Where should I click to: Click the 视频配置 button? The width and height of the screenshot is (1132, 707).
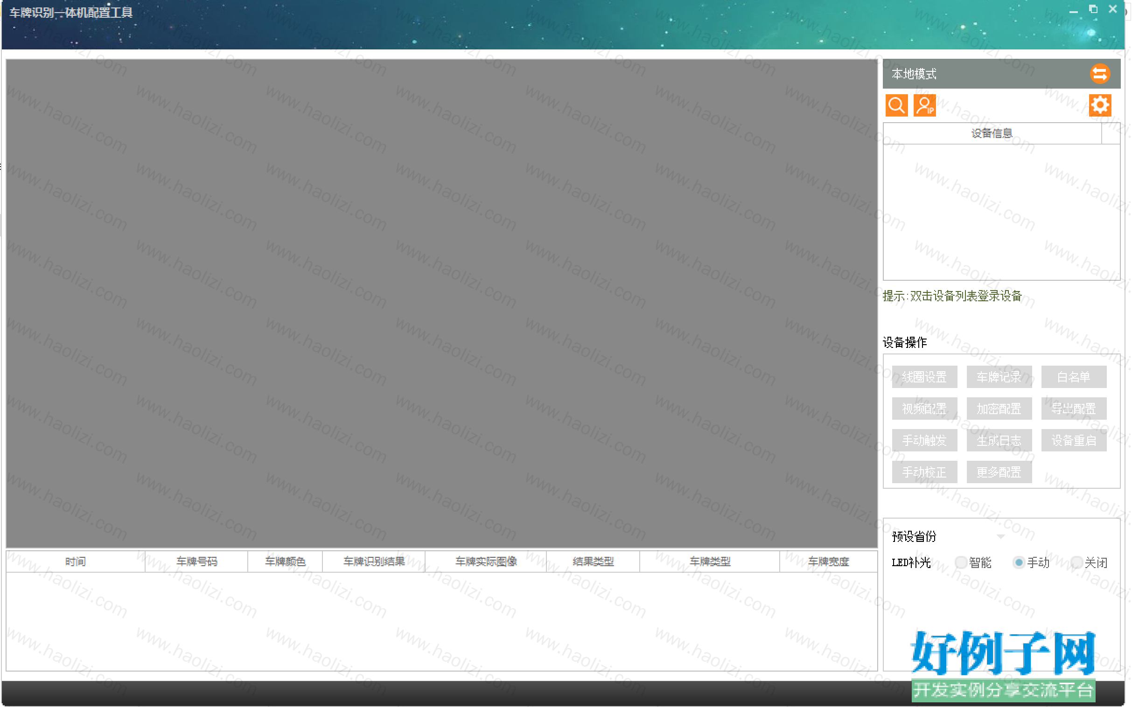pos(924,409)
